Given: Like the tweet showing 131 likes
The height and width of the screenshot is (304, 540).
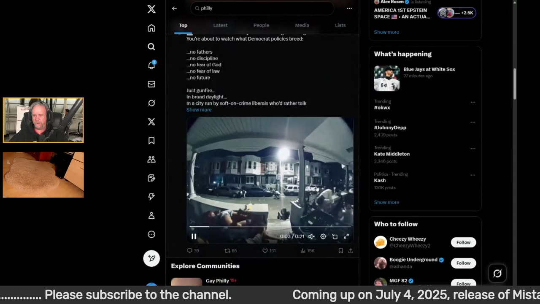Looking at the screenshot, I should pos(269,250).
